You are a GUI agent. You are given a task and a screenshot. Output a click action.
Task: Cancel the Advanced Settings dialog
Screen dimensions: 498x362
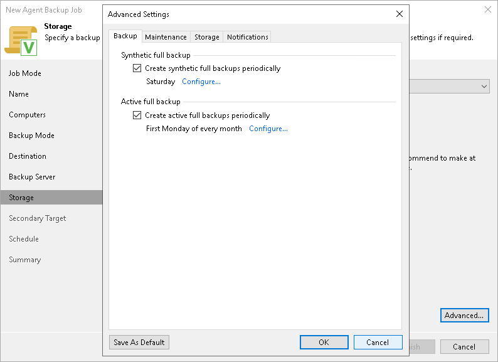coord(378,343)
